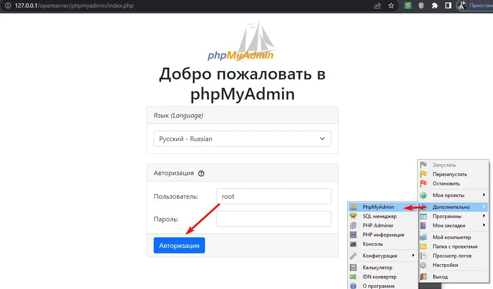
Task: Click the yellow flag icon beside Перезапустить
Action: (x=424, y=174)
